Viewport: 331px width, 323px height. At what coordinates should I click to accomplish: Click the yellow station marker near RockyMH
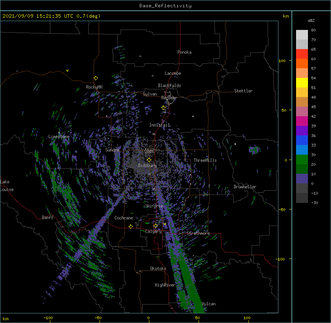click(96, 78)
